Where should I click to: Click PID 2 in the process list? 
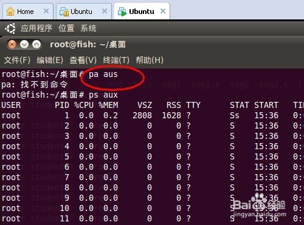point(67,126)
